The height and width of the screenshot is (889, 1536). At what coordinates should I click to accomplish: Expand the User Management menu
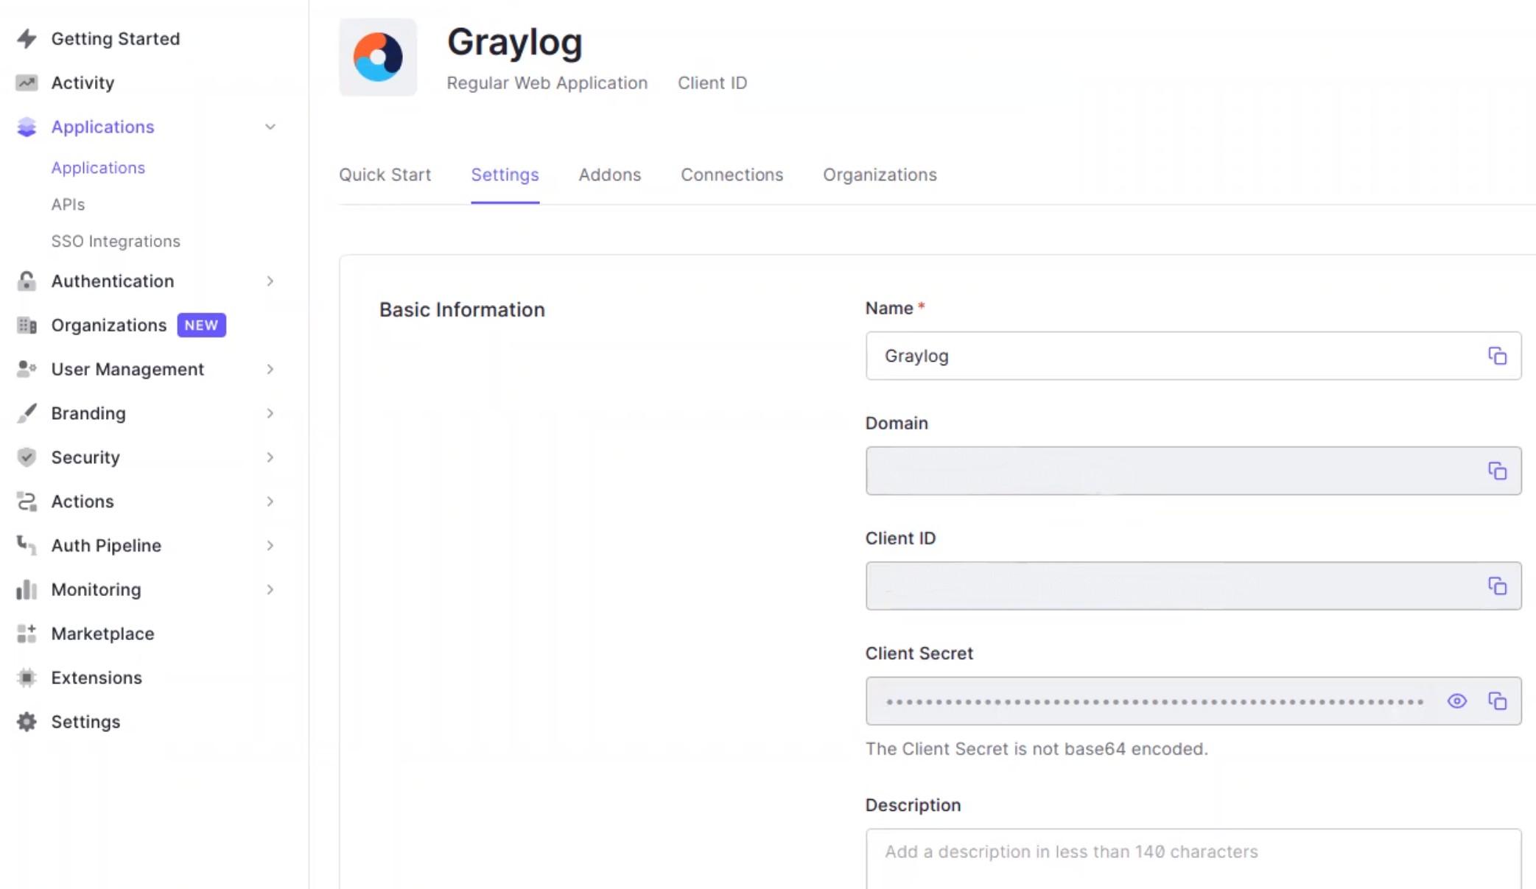[x=270, y=369]
